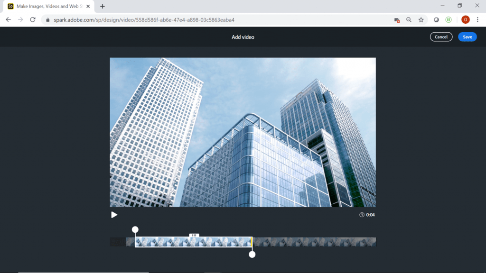
Task: Open the Chrome three-dot menu
Action: (x=477, y=20)
